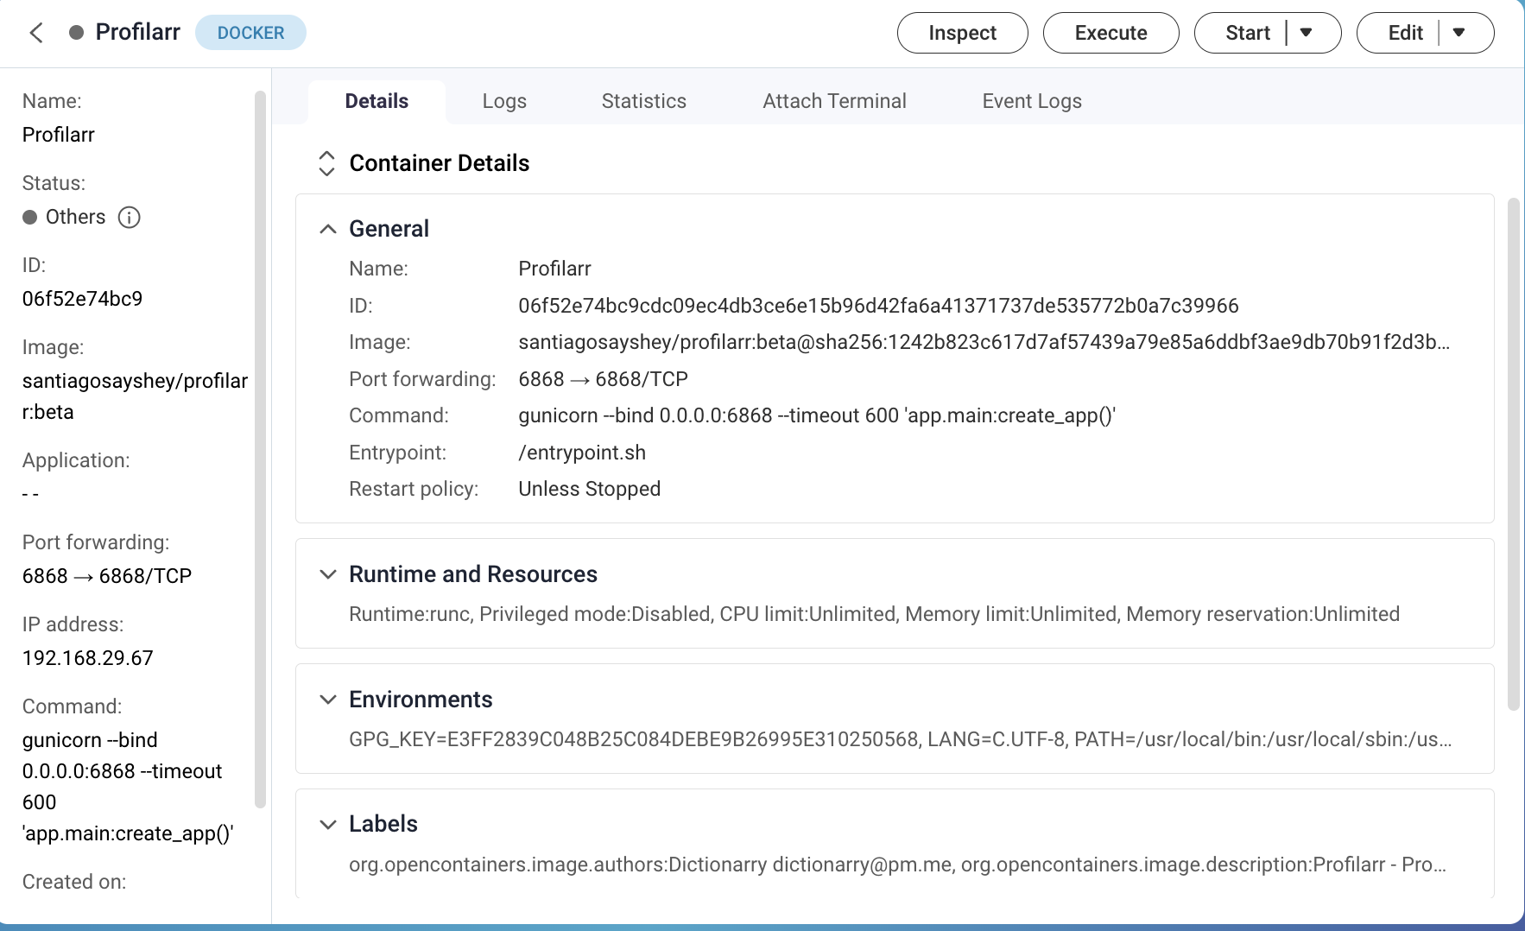Expand the Environments section
The height and width of the screenshot is (931, 1525).
click(x=328, y=700)
